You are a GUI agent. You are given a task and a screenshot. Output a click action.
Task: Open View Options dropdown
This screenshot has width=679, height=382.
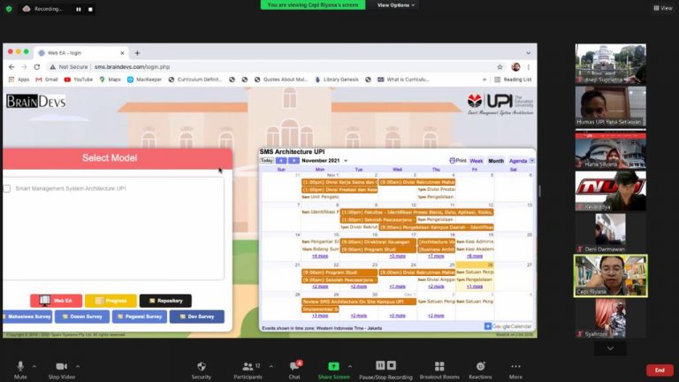point(396,5)
